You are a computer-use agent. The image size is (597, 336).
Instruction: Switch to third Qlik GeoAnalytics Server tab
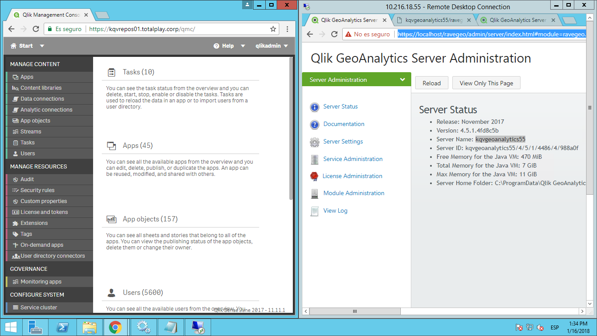(517, 20)
